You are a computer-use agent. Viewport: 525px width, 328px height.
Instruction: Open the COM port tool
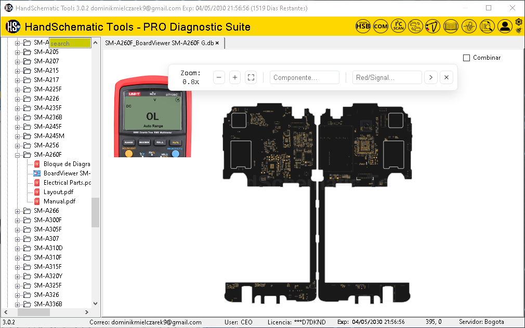point(380,26)
